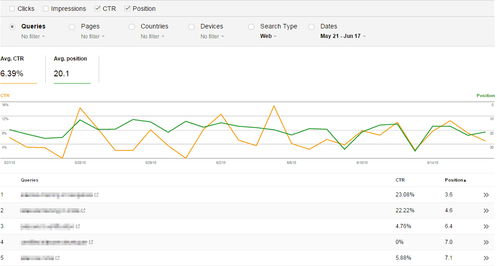
Task: Select the Pages radio button
Action: 72,27
